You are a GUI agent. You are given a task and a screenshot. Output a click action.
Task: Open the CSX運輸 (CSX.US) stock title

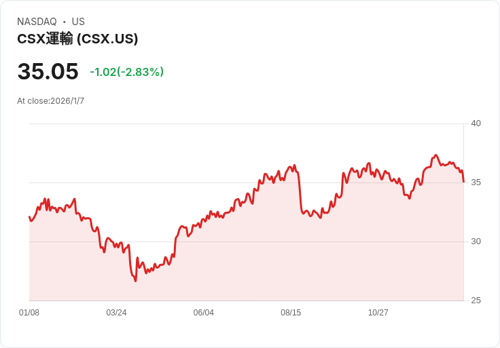click(77, 39)
